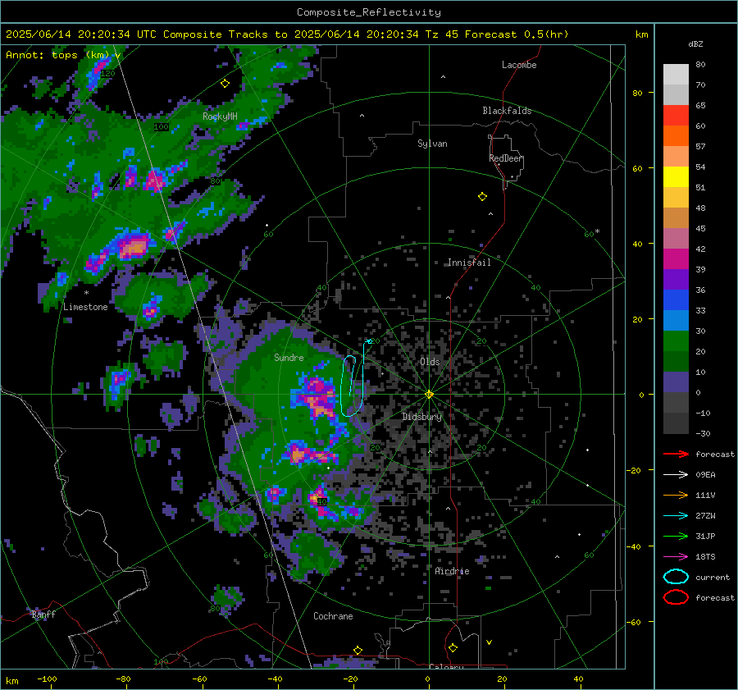
Task: Pick the bright green swatch between 30 and 20
Action: point(676,340)
